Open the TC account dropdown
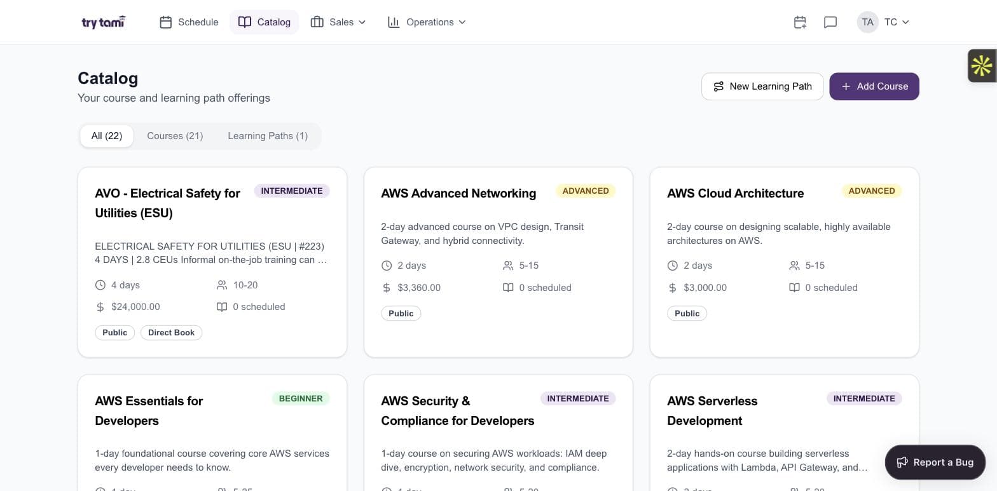 pos(884,22)
